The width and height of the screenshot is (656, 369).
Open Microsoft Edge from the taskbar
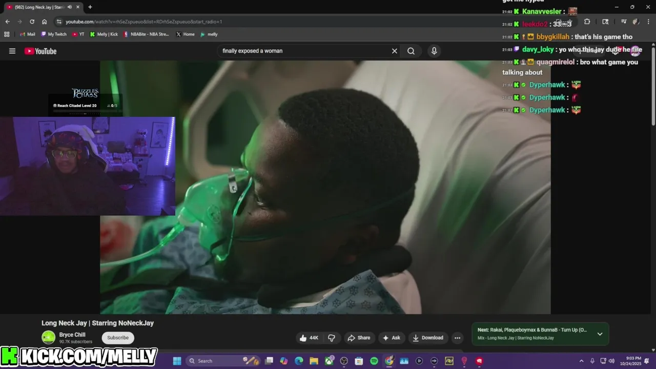[x=299, y=361]
